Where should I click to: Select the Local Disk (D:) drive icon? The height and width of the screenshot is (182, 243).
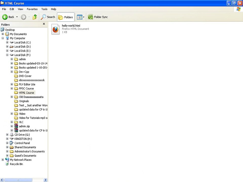[12, 47]
